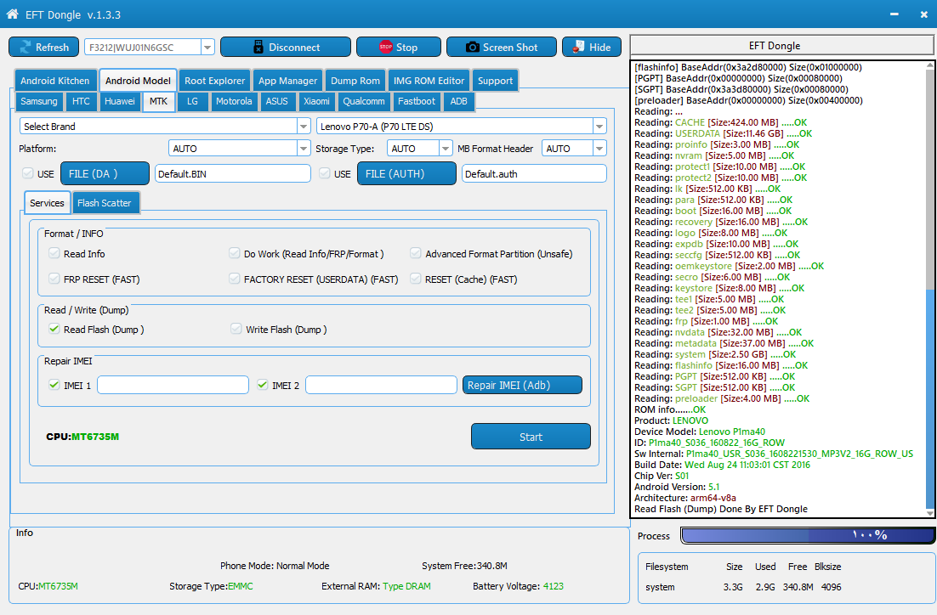Open the App Manager tab
Screen dimensions: 937x615
coord(288,81)
